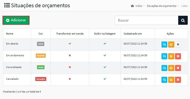Click Transformar em venda X for Em andamento
Image resolution: width=190 pixels, height=99 pixels.
pyautogui.click(x=70, y=55)
